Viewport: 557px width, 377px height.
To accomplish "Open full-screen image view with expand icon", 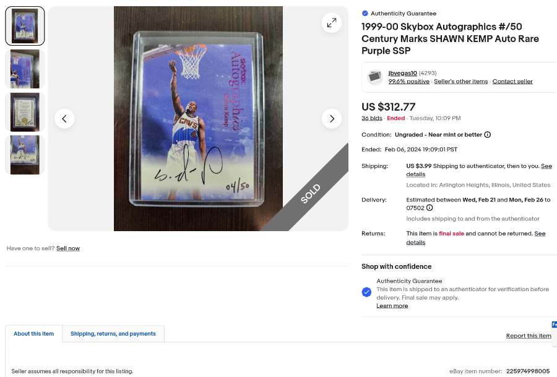I will [332, 23].
